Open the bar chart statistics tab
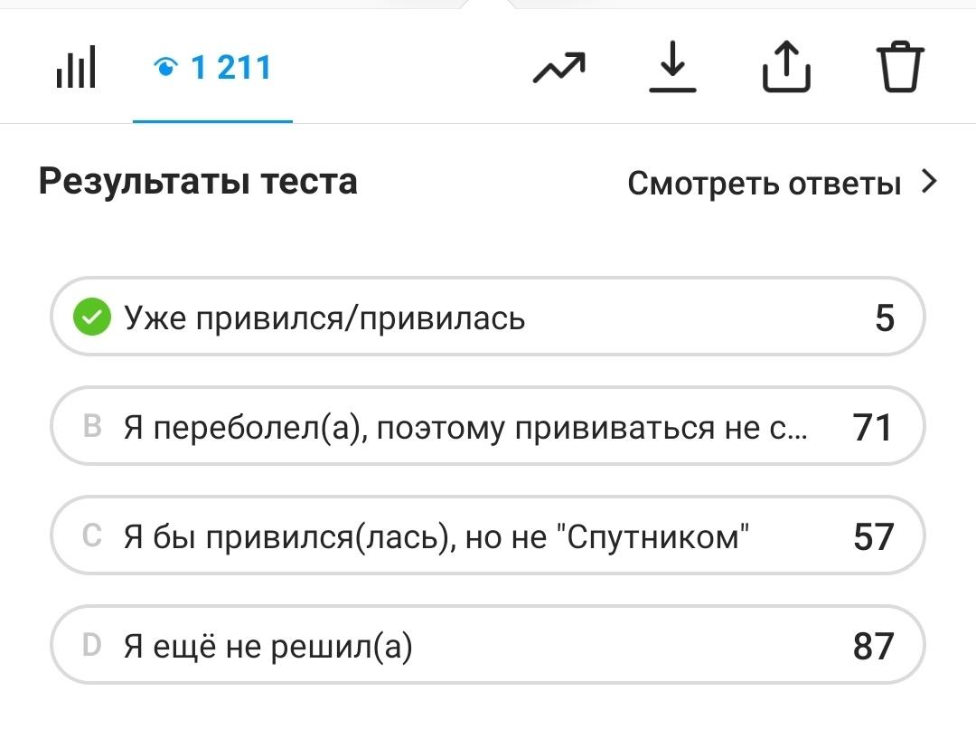976x739 pixels. point(76,69)
